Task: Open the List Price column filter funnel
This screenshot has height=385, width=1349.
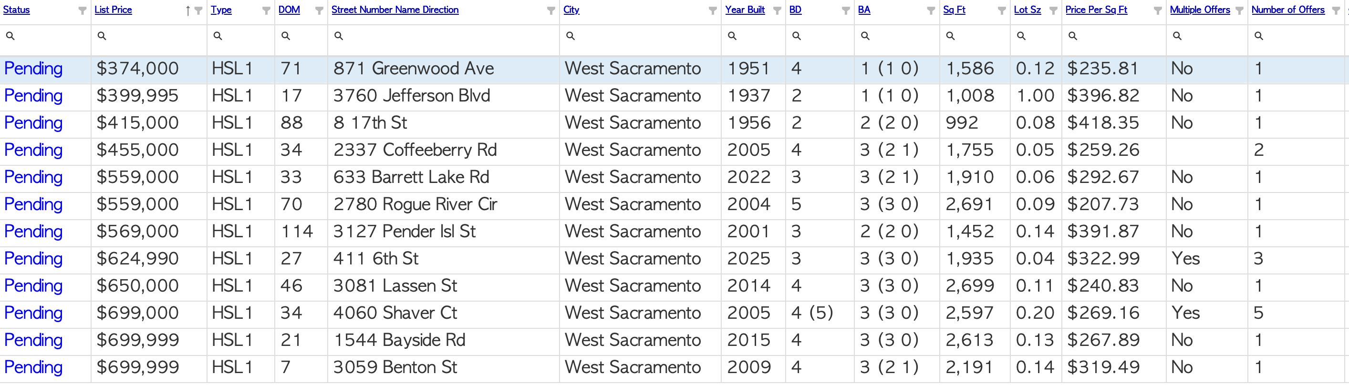Action: 198,10
